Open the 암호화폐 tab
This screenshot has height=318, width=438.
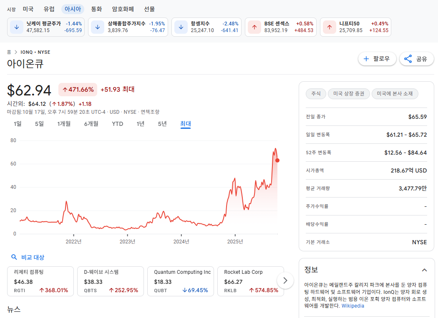(x=123, y=9)
